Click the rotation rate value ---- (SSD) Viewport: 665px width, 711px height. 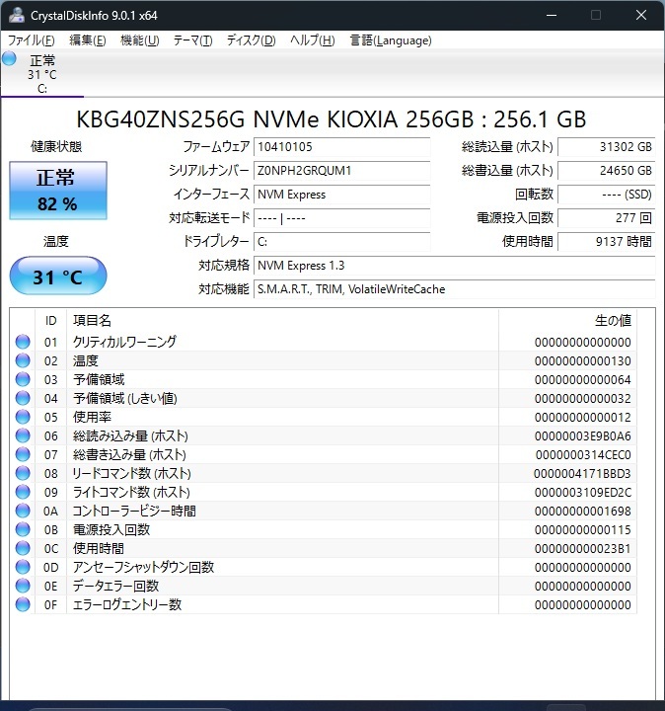coord(607,195)
